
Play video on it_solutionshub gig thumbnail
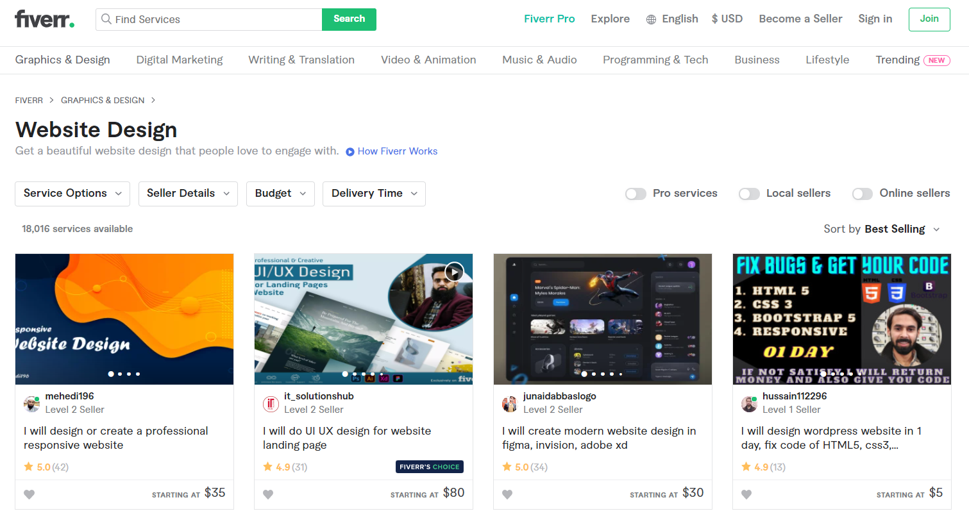pyautogui.click(x=454, y=272)
